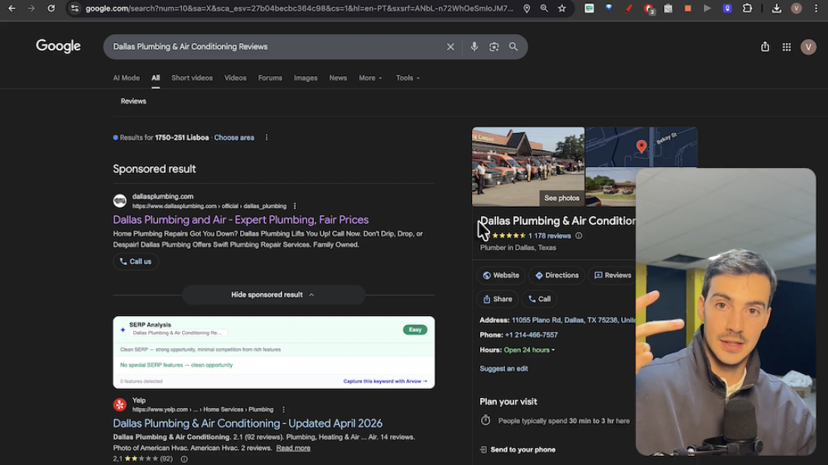Image resolution: width=828 pixels, height=465 pixels.
Task: Switch to the AI Mode tab
Action: [126, 77]
